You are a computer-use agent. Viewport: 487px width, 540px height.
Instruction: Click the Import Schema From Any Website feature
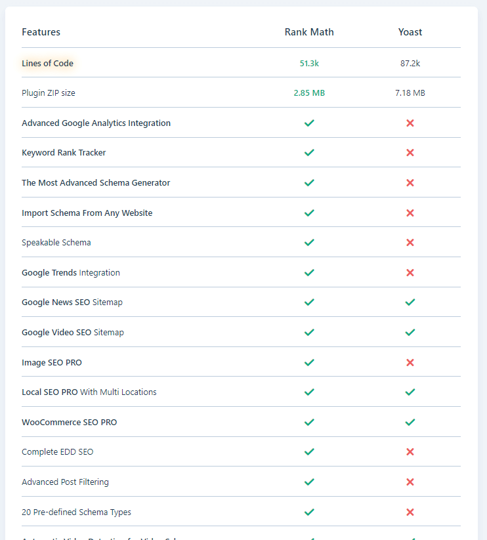coord(87,213)
